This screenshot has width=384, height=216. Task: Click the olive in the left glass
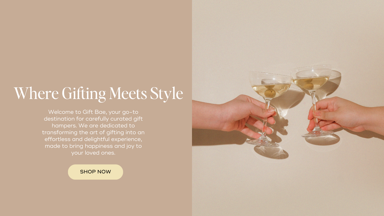270,93
